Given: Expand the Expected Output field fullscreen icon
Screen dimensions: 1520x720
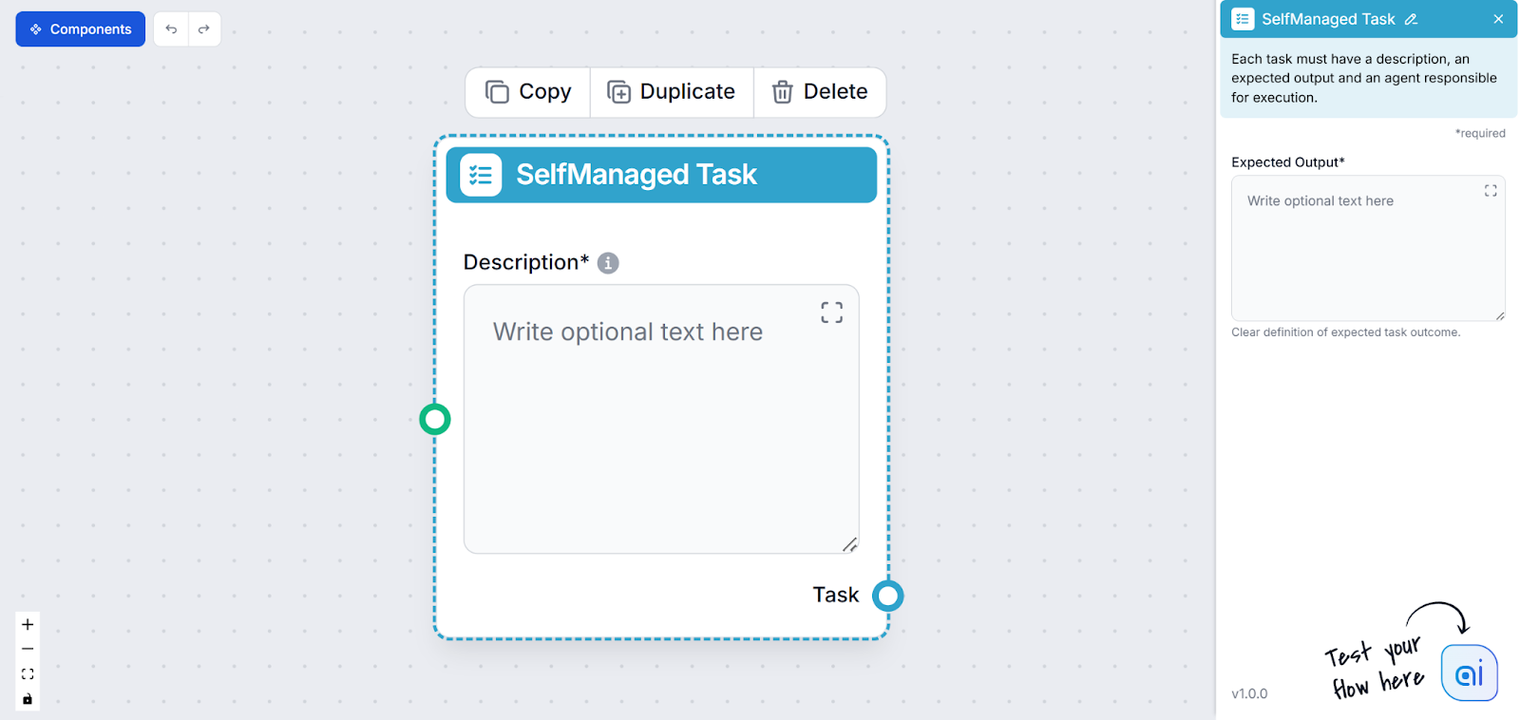Looking at the screenshot, I should pyautogui.click(x=1490, y=190).
